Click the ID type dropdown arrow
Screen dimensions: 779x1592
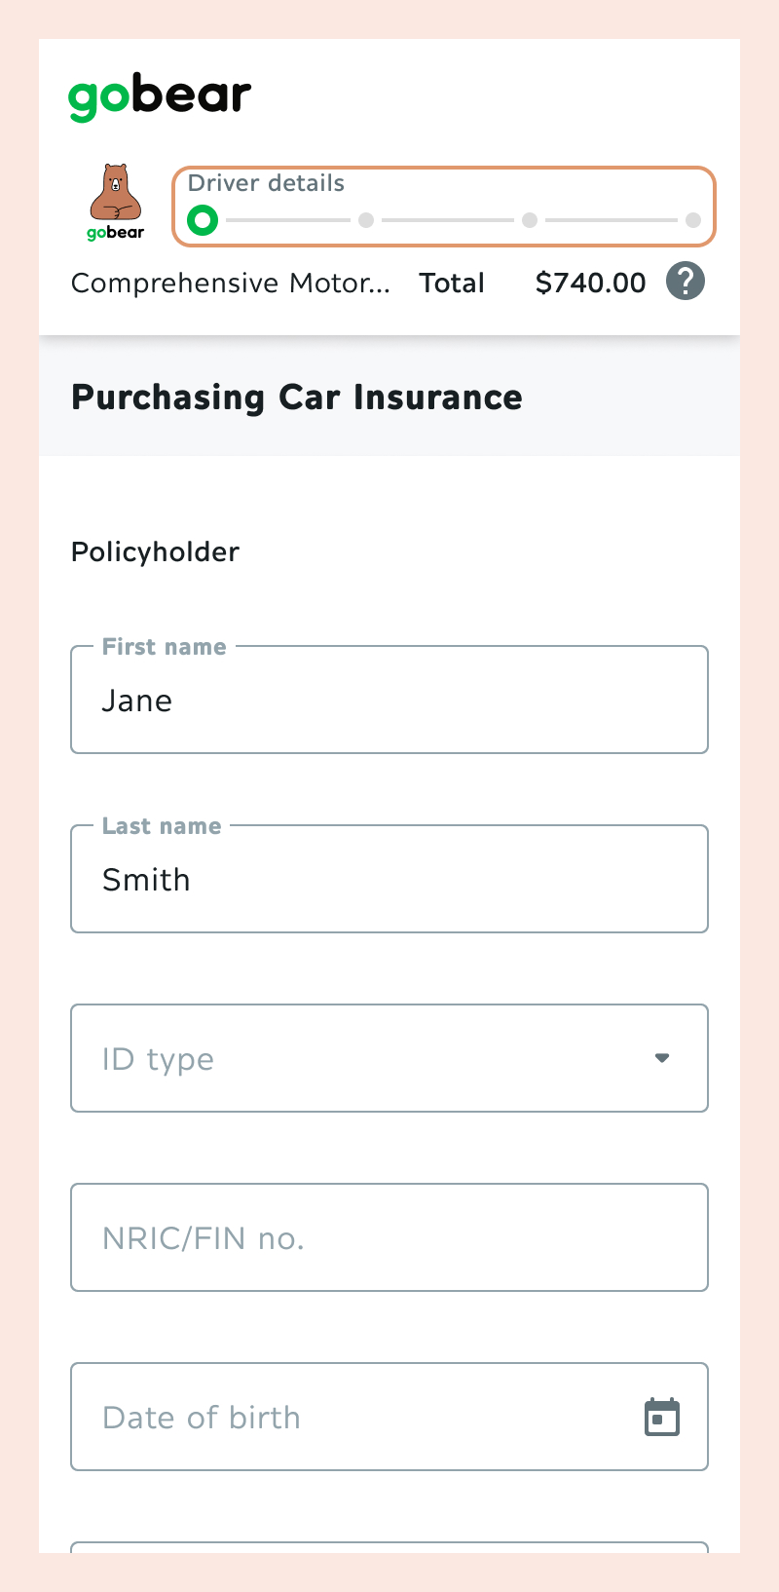coord(662,1058)
